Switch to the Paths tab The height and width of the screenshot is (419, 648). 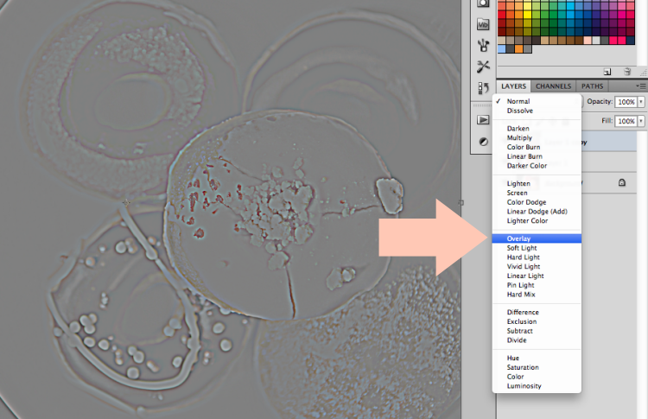pyautogui.click(x=592, y=86)
